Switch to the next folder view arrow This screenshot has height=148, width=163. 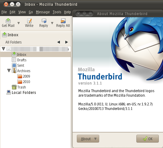pyautogui.click(x=67, y=42)
